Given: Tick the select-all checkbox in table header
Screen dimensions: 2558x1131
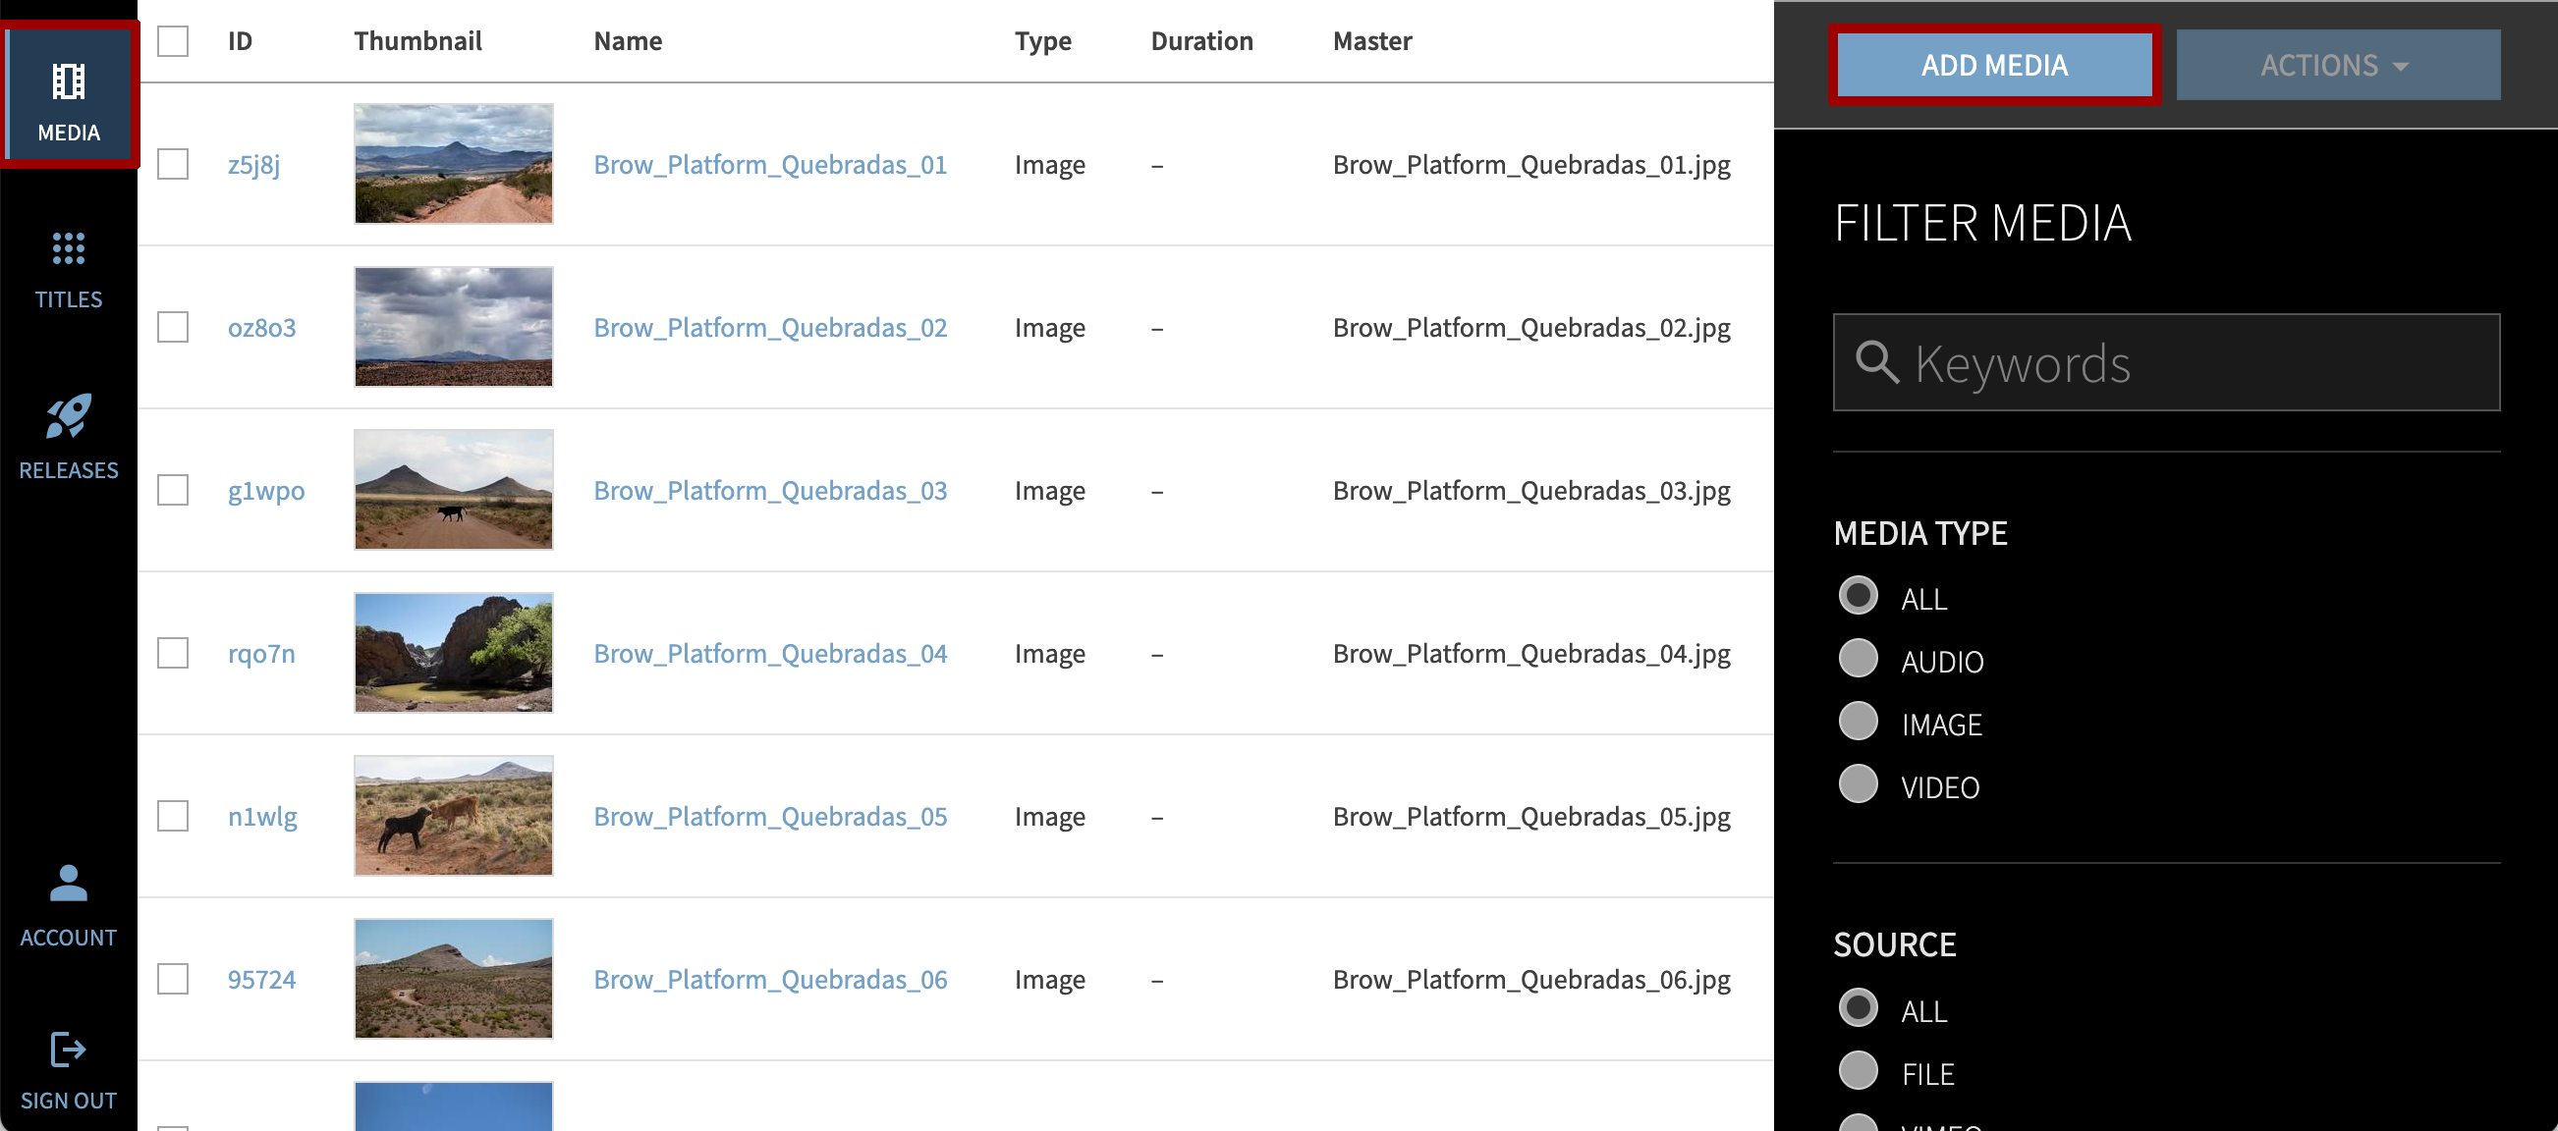Looking at the screenshot, I should 173,40.
